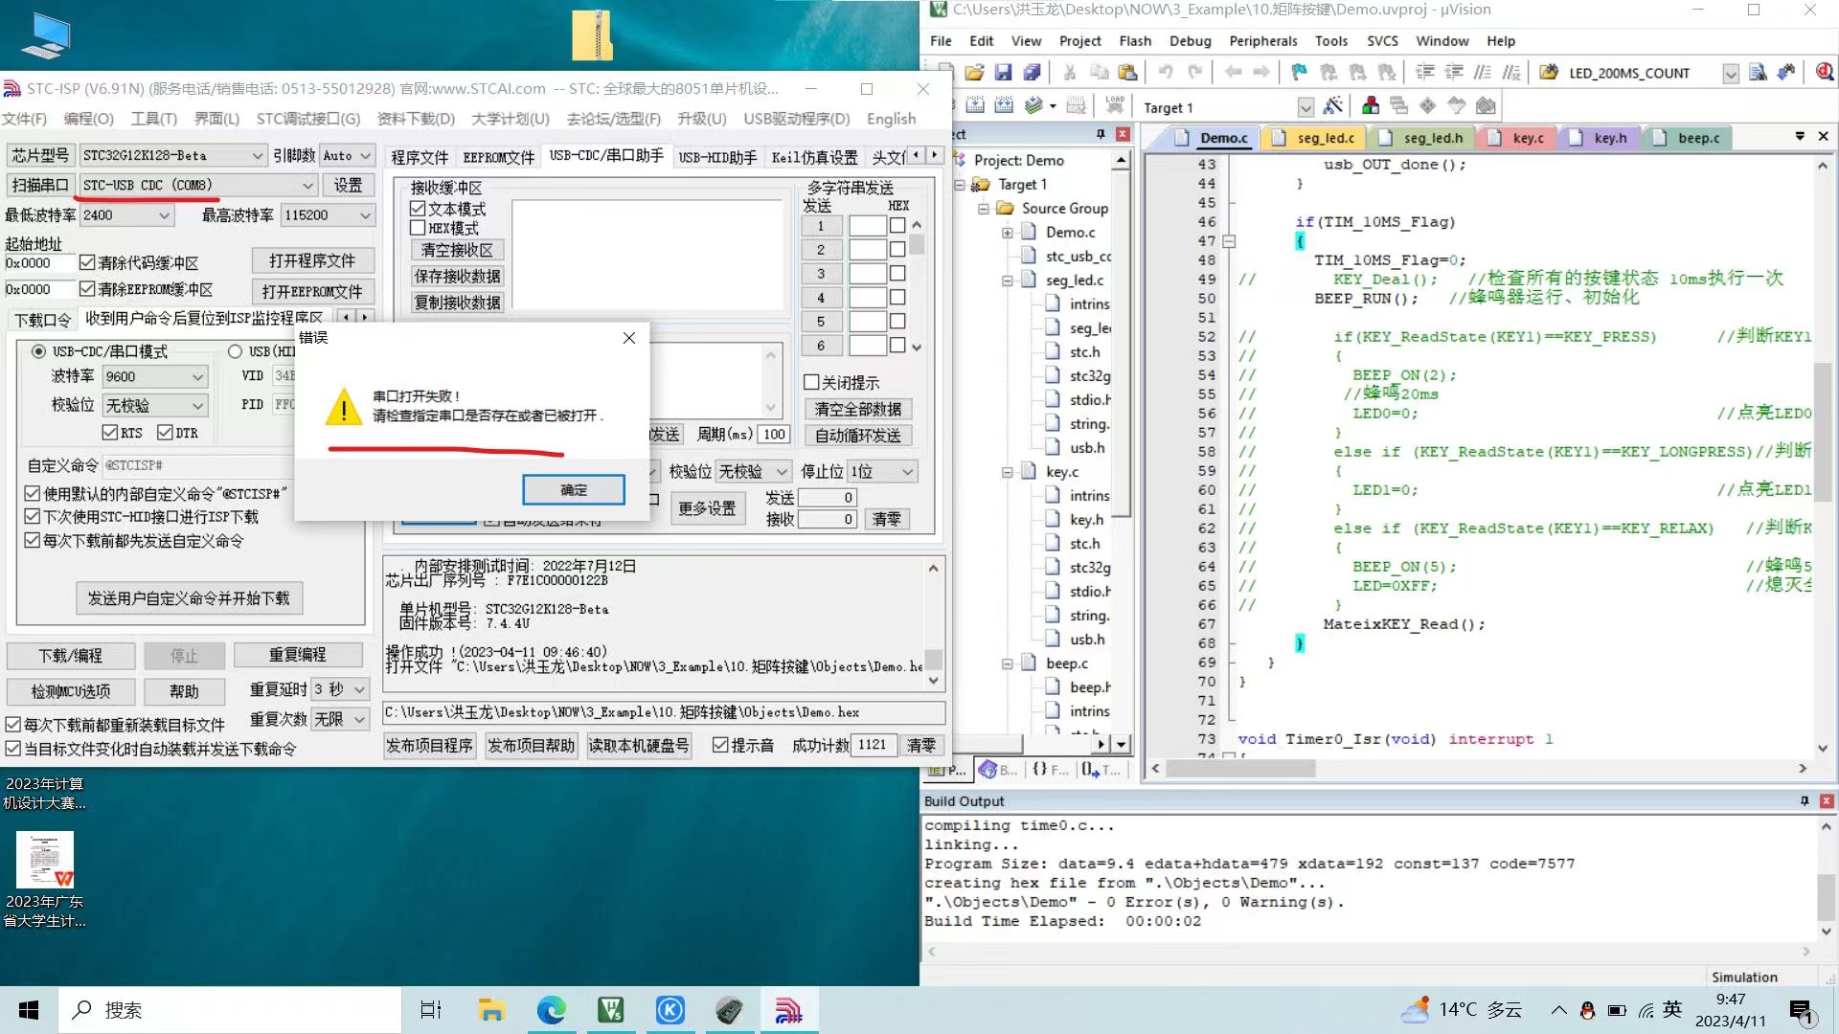Click the Save file icon in µVision toolbar
The image size is (1839, 1034).
(1003, 73)
